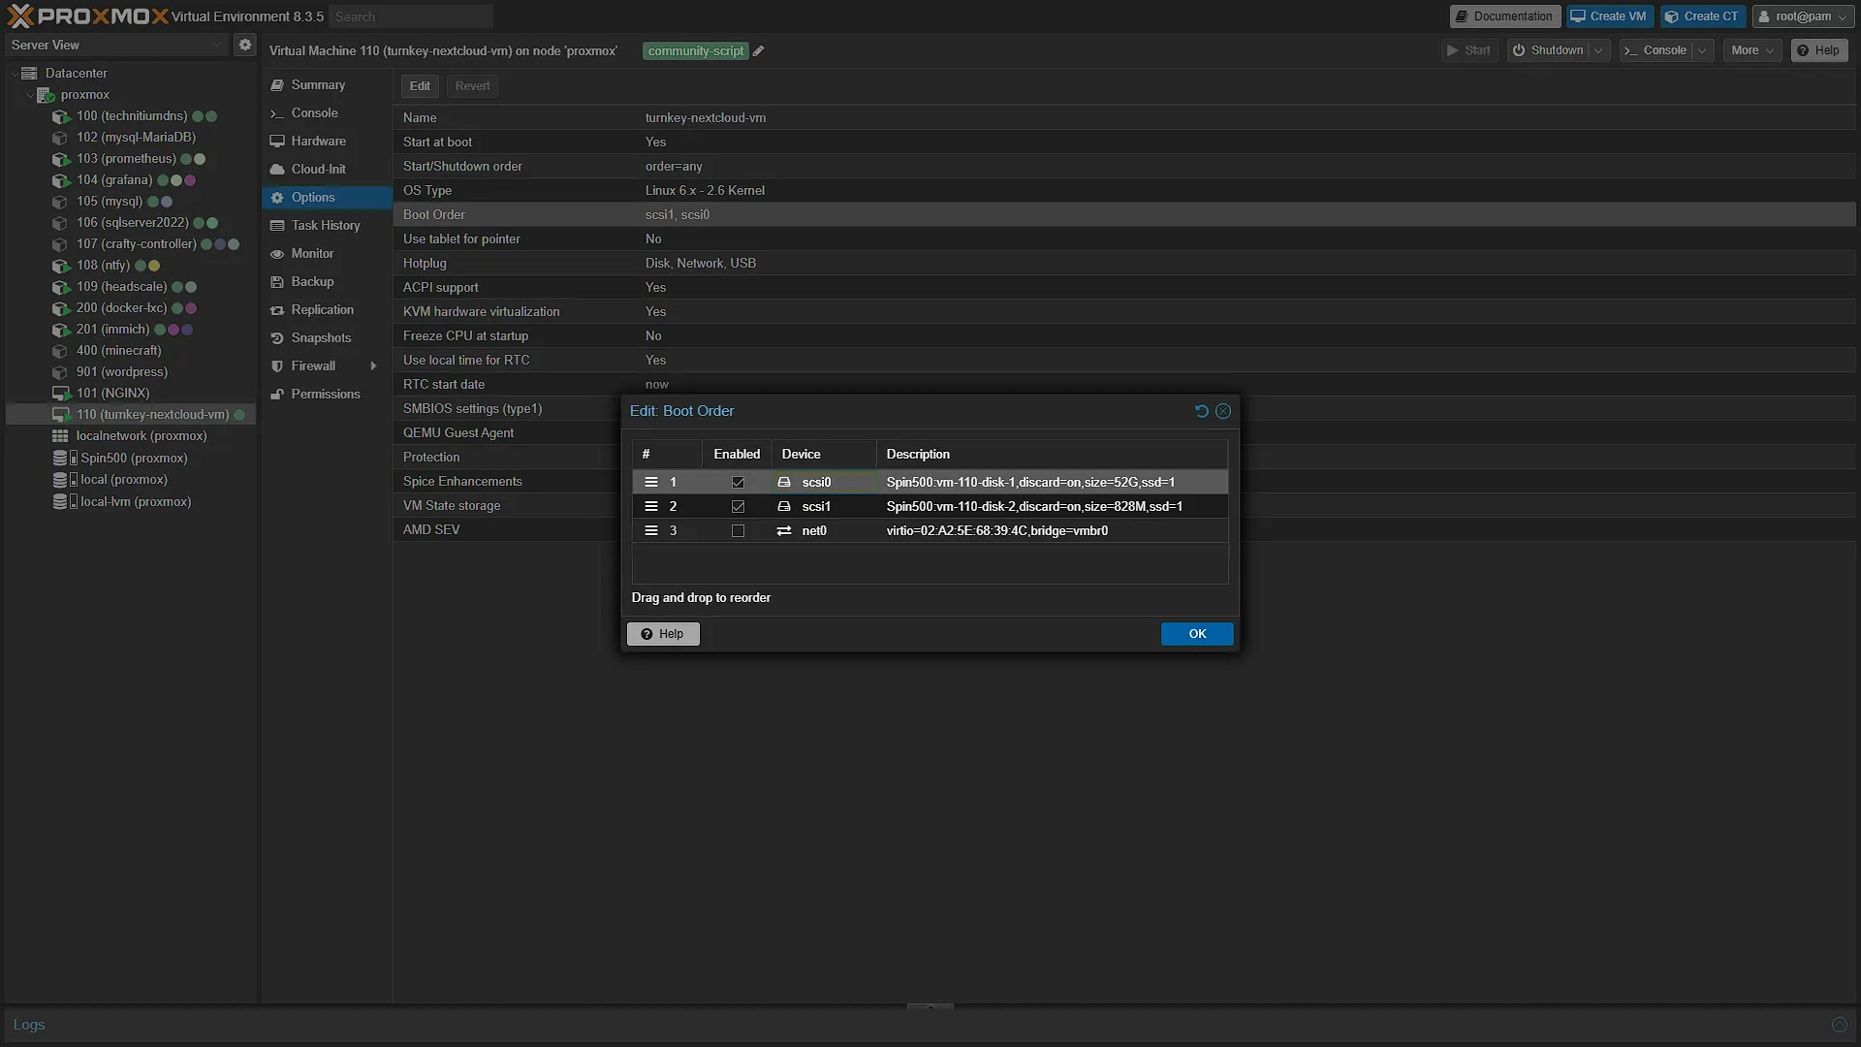
Task: Select the Spin500 (proxmox) storage item
Action: click(134, 458)
